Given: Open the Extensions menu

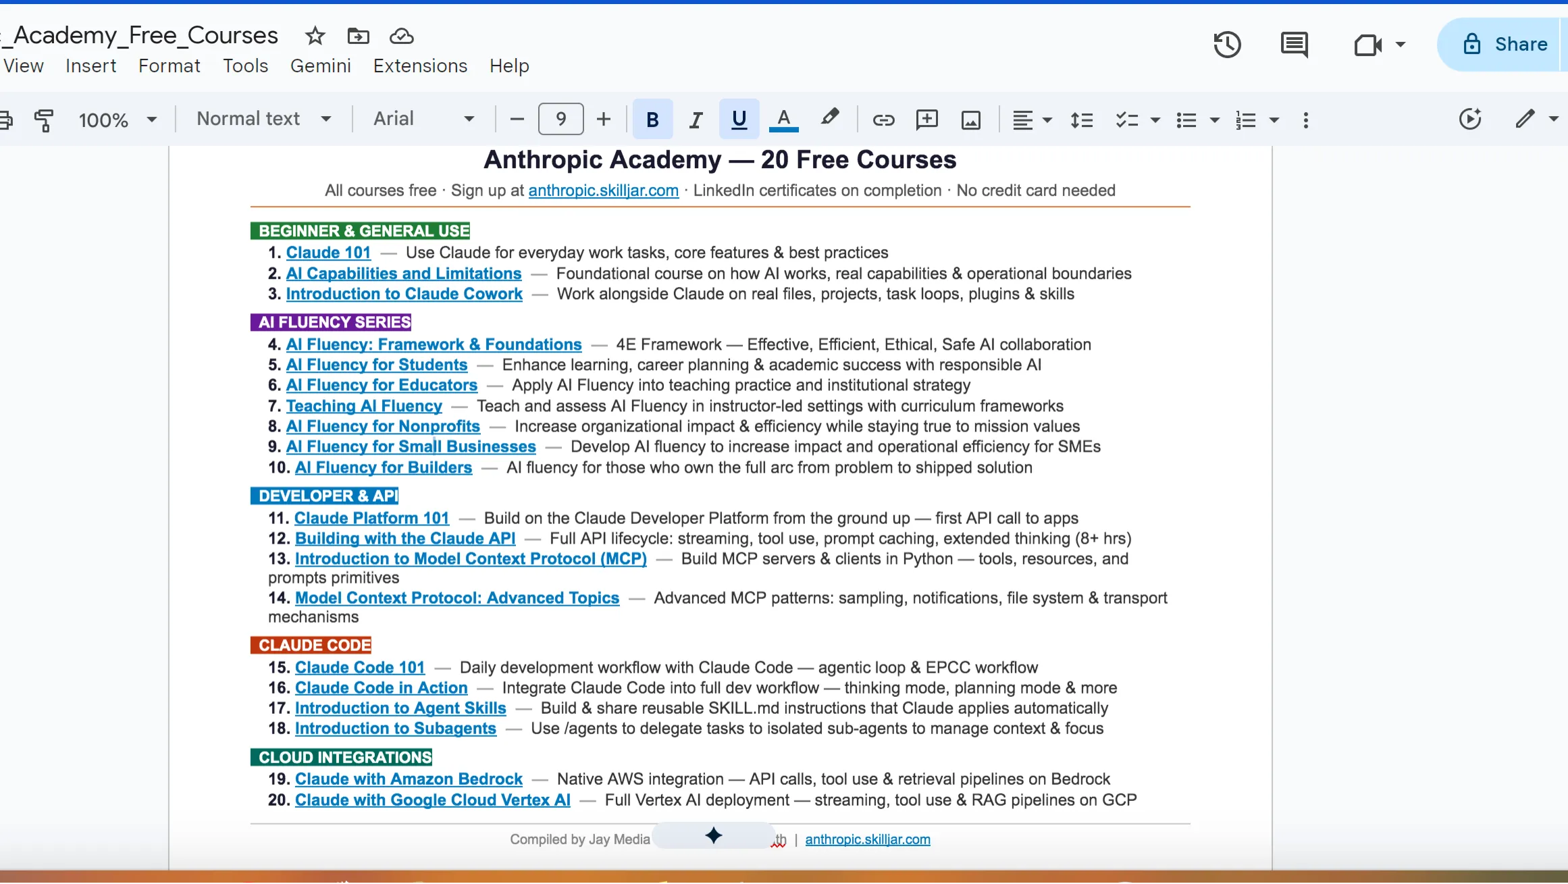Looking at the screenshot, I should 420,66.
